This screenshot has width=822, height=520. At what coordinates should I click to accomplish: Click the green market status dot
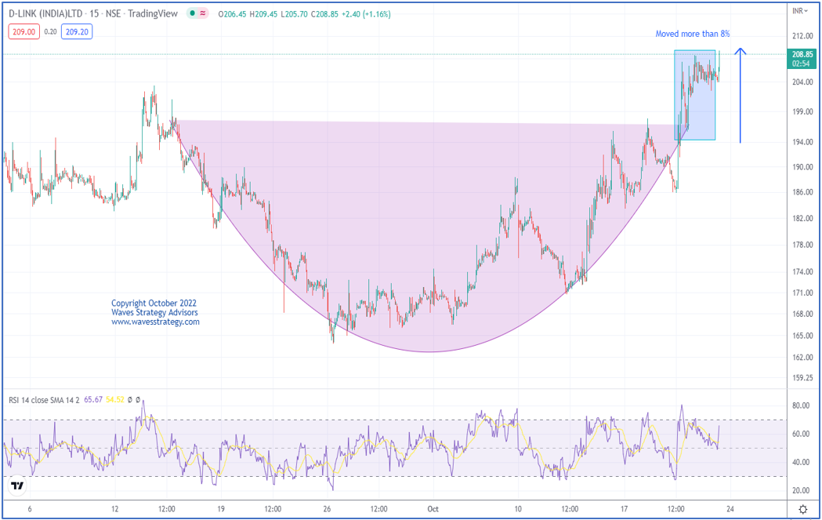click(x=193, y=13)
